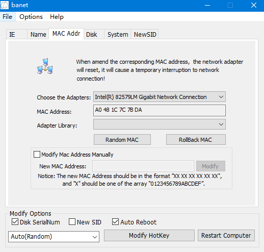The width and height of the screenshot is (264, 252).
Task: Click the Restart Computer button
Action: pos(226,236)
